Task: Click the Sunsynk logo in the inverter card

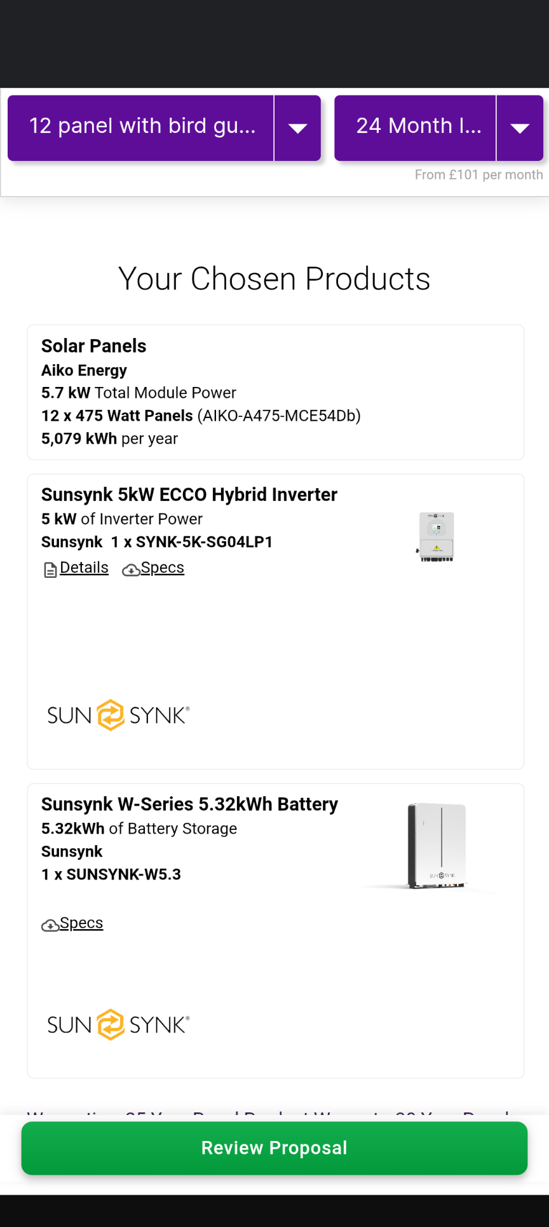Action: pos(118,715)
